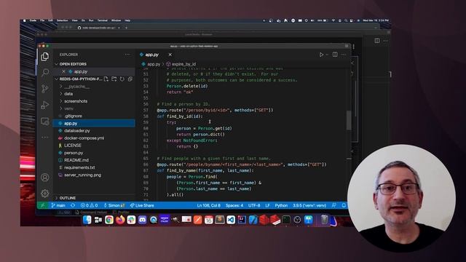
Task: Click the New Folder icon in the explorer header
Action: pos(114,79)
